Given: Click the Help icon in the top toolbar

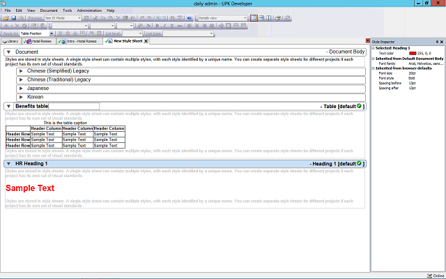Looking at the screenshot, I should tap(190, 17).
